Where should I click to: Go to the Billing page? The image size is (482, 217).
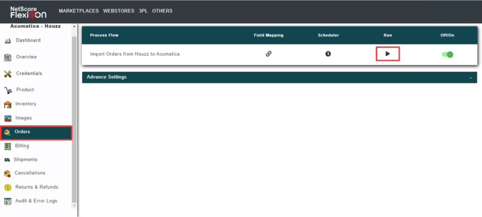click(22, 146)
